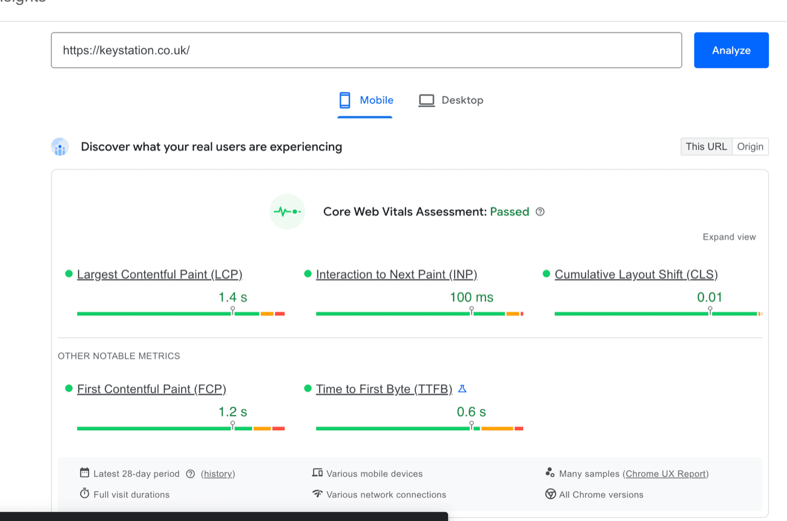Click the FCP value 1.2 s
787x521 pixels.
[x=232, y=412]
